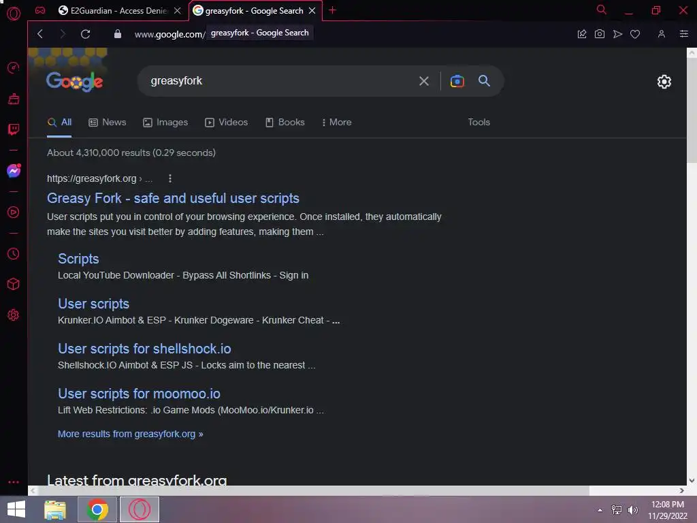Image resolution: width=697 pixels, height=523 pixels.
Task: Go back to previous page
Action: tap(40, 34)
